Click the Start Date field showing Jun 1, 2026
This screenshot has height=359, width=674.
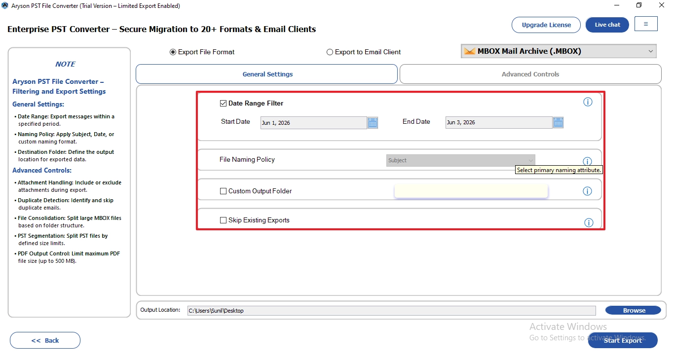click(x=314, y=123)
